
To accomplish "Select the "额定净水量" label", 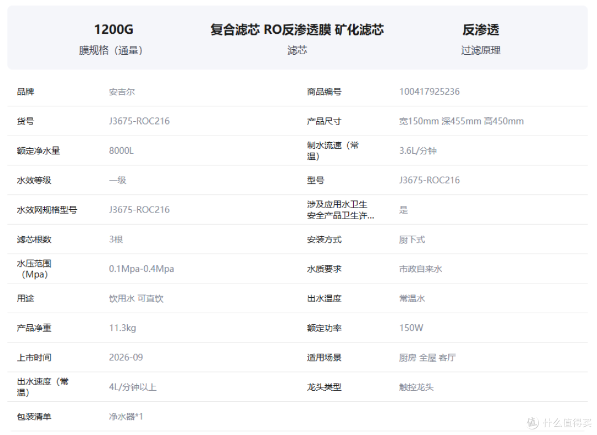I will (x=39, y=151).
